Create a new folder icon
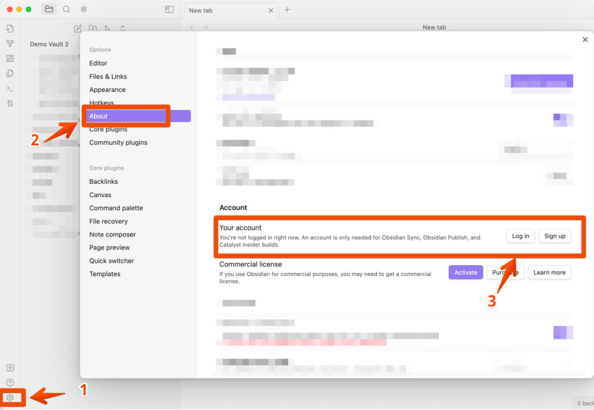Image resolution: width=594 pixels, height=410 pixels. tap(93, 28)
